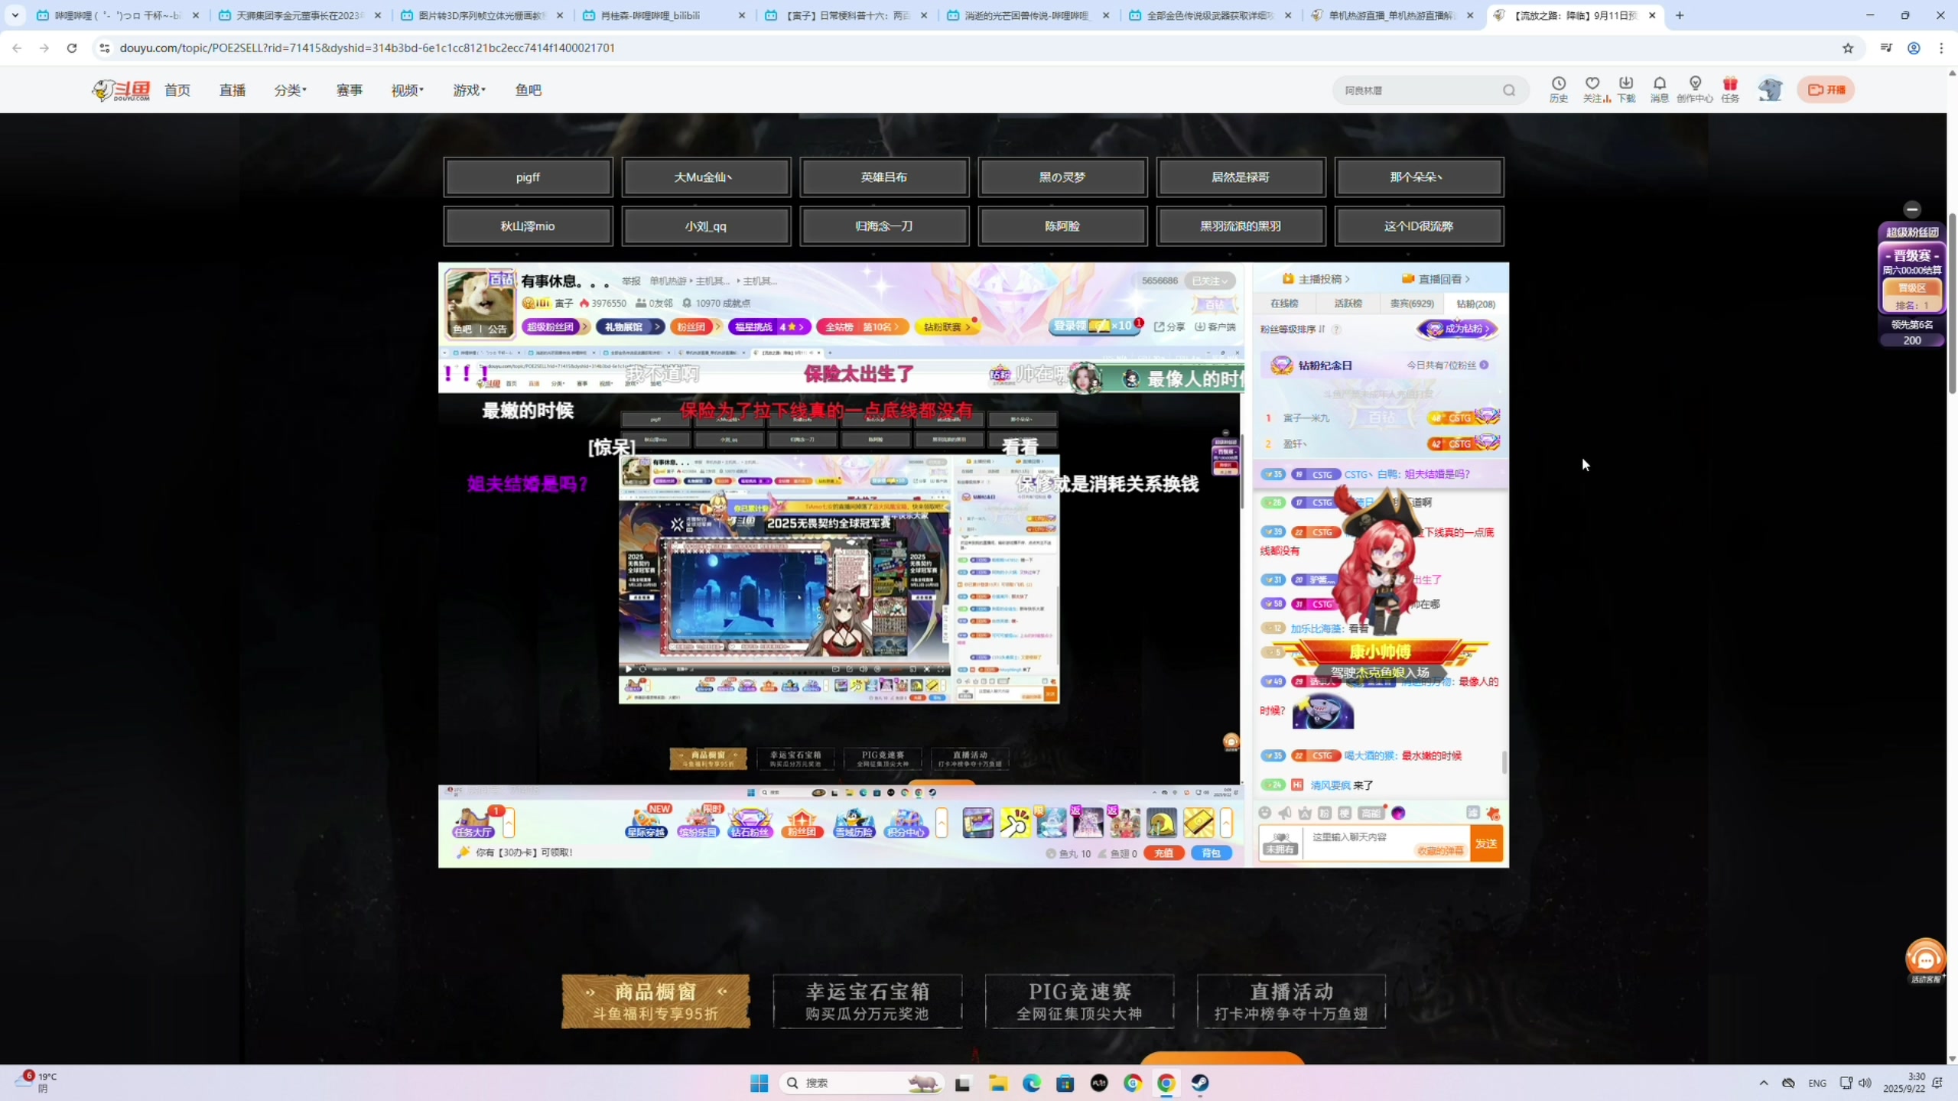Viewport: 1958px width, 1101px height.
Task: Open the 任务 gift icon
Action: pyautogui.click(x=1730, y=89)
